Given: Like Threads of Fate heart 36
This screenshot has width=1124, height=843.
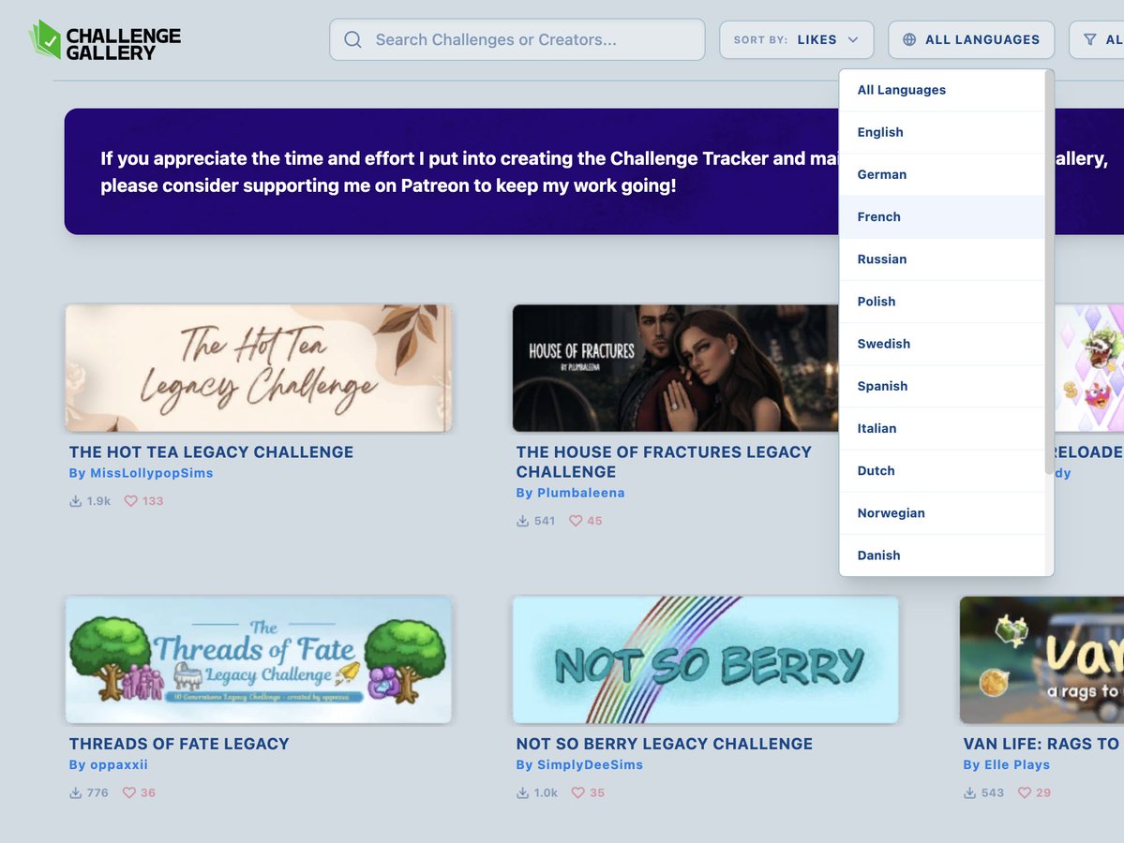Looking at the screenshot, I should pyautogui.click(x=129, y=792).
